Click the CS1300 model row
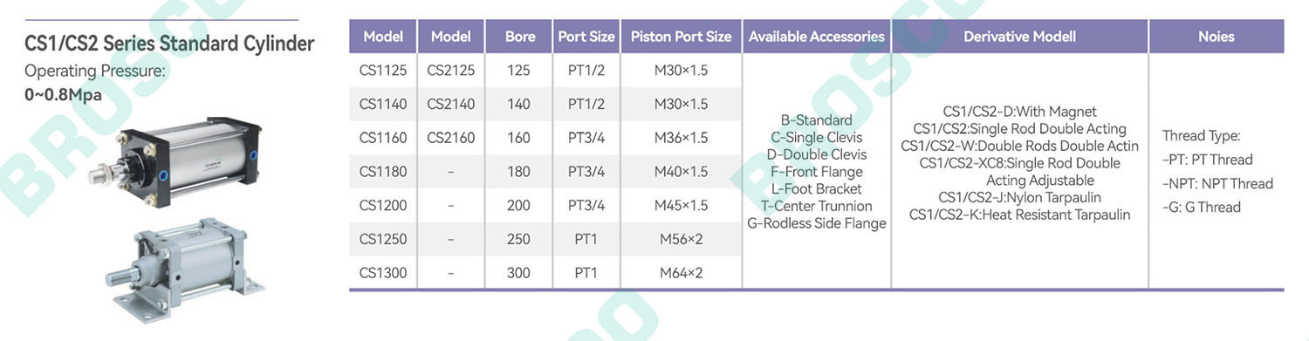Screen dimensions: 1309x341 pos(545,273)
